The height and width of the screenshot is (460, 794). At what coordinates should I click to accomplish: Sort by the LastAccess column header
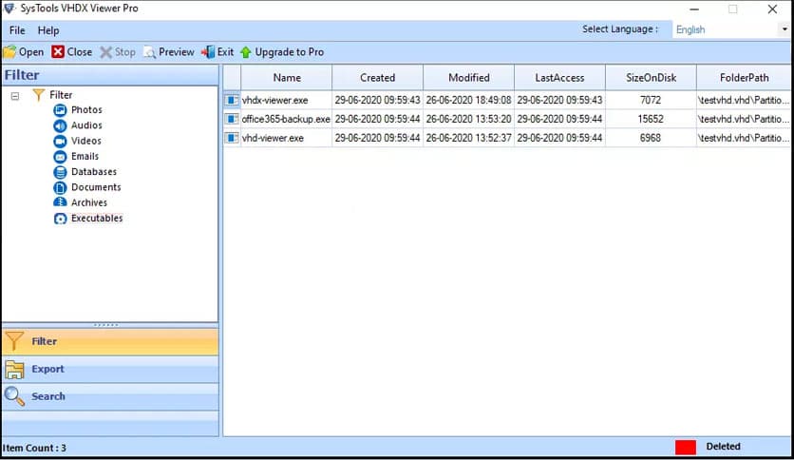coord(560,78)
